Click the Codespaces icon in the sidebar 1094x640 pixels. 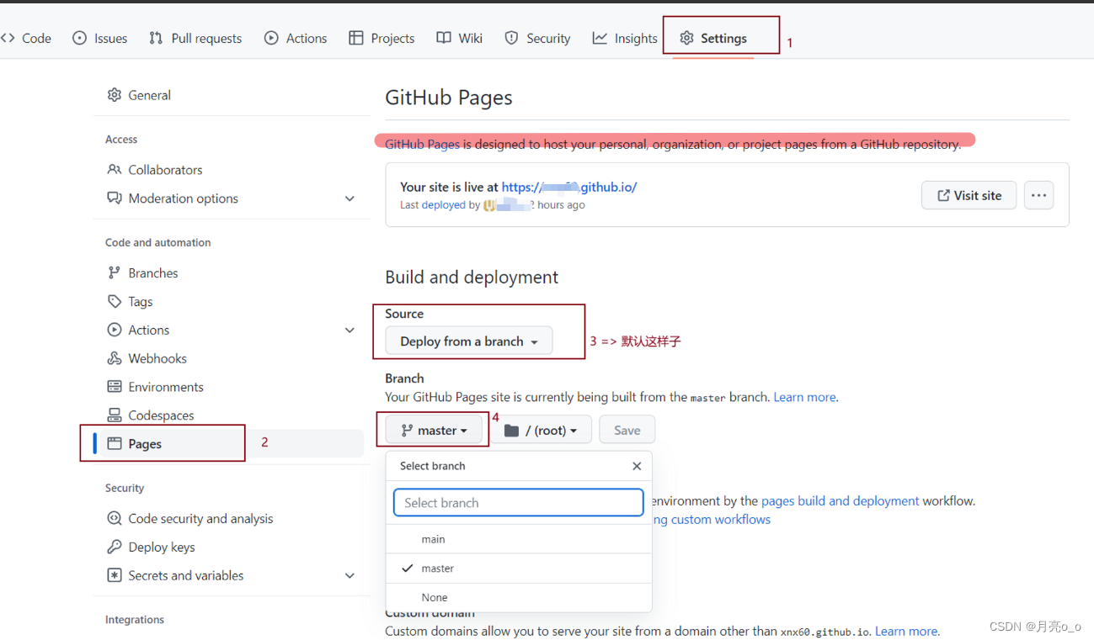coord(115,415)
